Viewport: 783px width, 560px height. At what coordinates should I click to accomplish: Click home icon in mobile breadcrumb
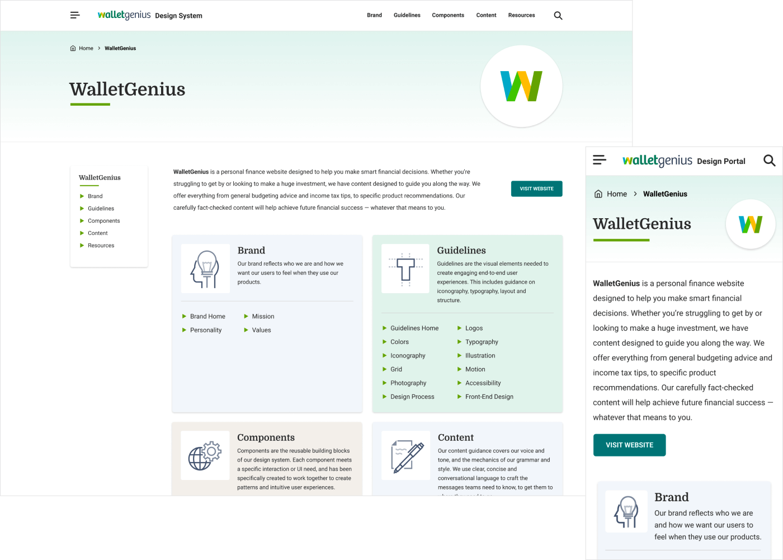click(x=598, y=194)
